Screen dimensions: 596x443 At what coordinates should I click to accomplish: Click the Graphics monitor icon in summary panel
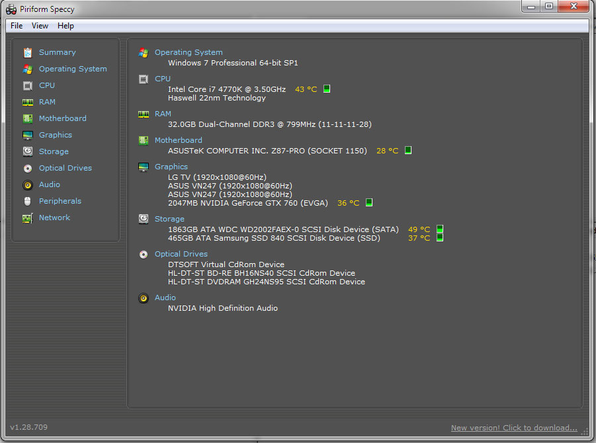coord(144,167)
